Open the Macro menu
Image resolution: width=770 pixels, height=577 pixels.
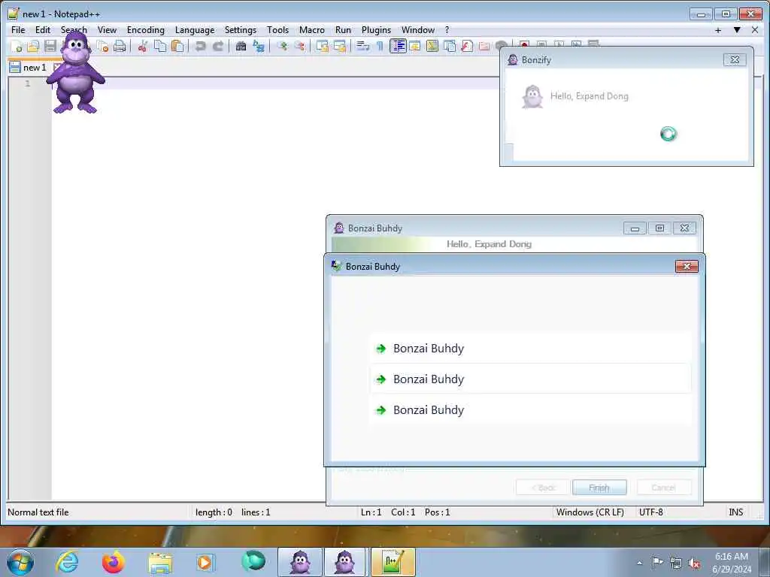click(x=312, y=30)
